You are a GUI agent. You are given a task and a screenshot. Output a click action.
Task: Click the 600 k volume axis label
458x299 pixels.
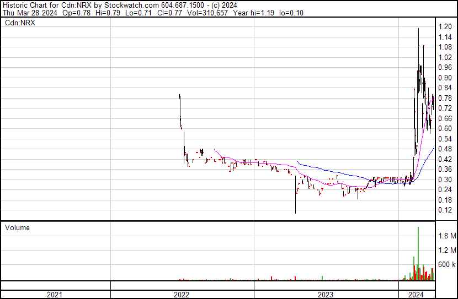(446, 265)
